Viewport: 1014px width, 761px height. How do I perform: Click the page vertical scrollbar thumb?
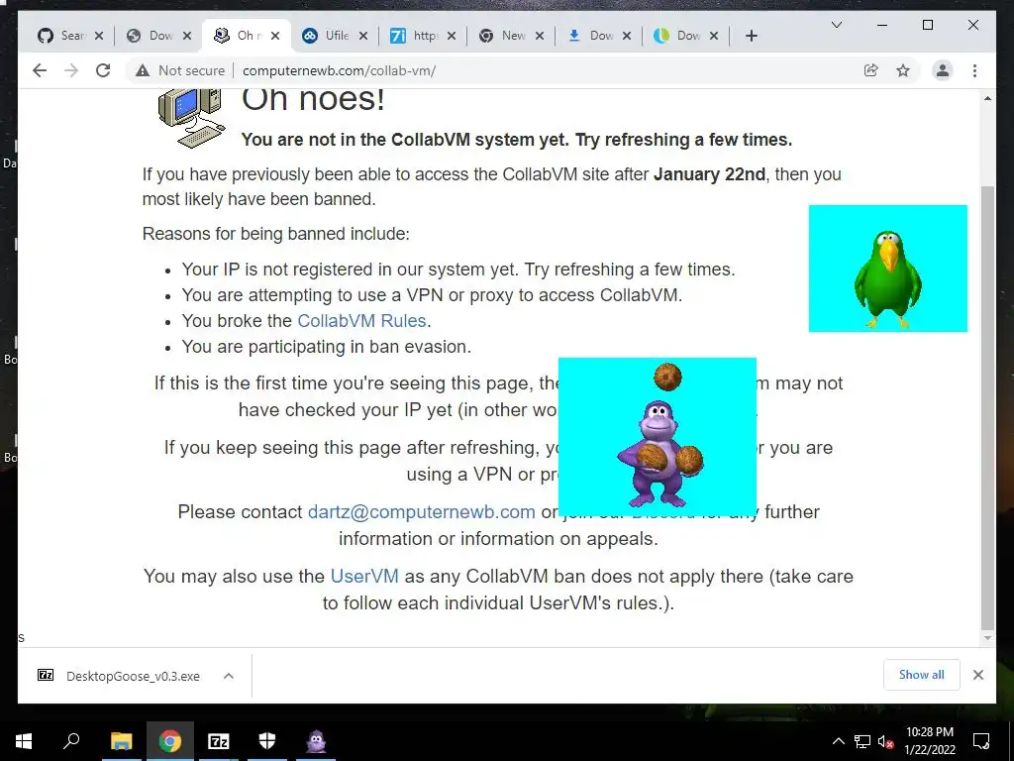tap(987, 407)
